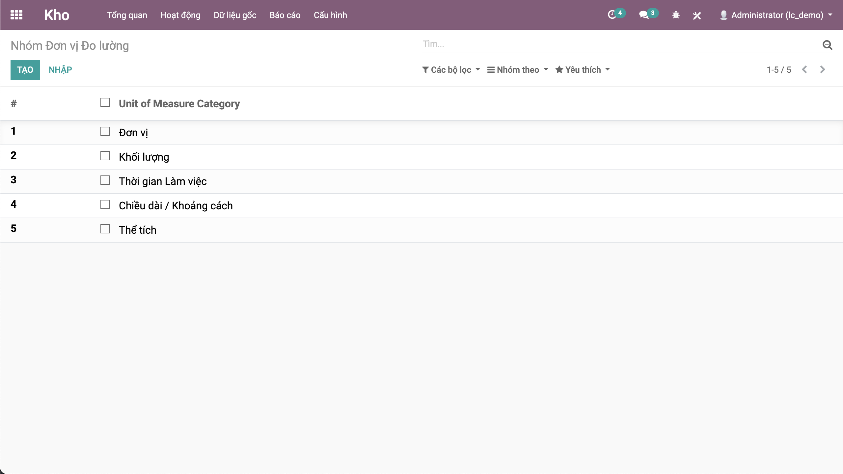Open the apps grid menu icon

[x=16, y=15]
